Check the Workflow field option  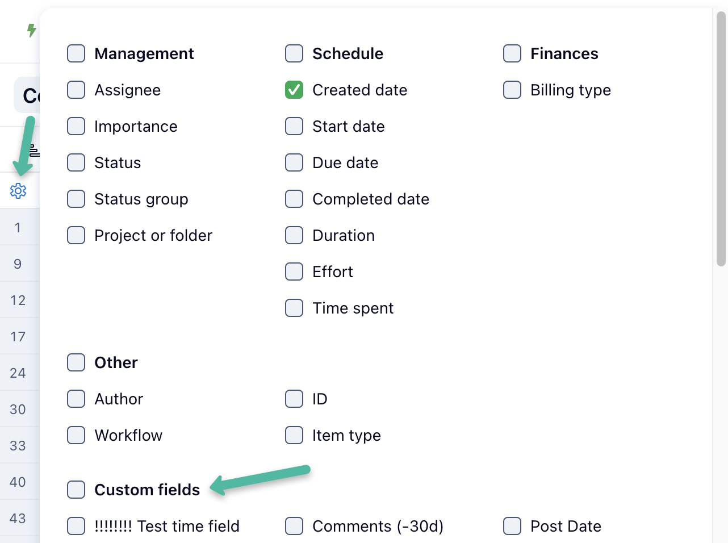76,435
